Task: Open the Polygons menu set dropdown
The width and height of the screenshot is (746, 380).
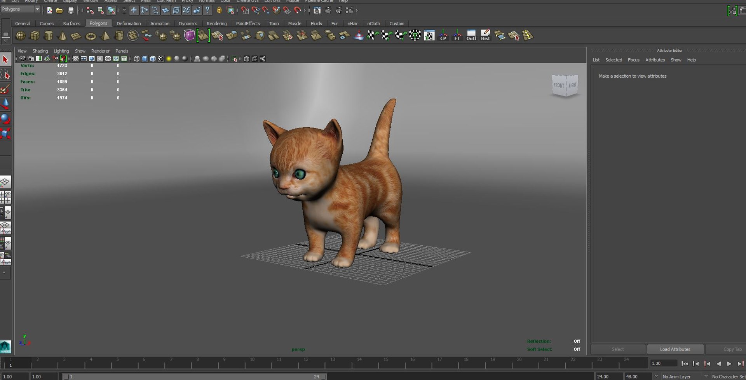Action: click(21, 9)
